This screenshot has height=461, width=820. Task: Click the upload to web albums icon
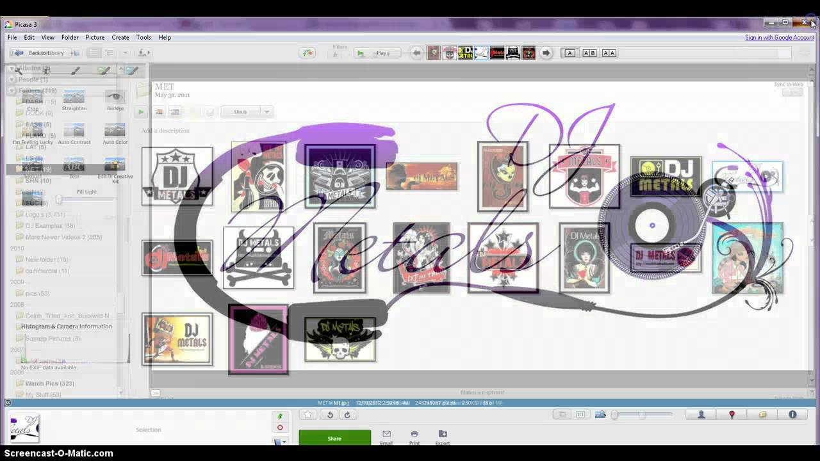click(x=308, y=53)
